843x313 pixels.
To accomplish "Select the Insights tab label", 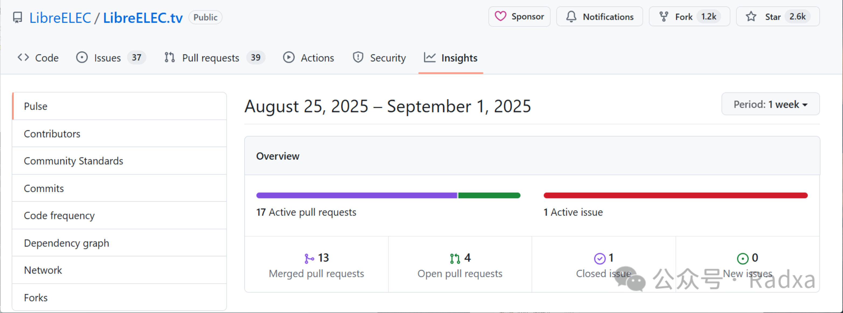I will tap(459, 58).
